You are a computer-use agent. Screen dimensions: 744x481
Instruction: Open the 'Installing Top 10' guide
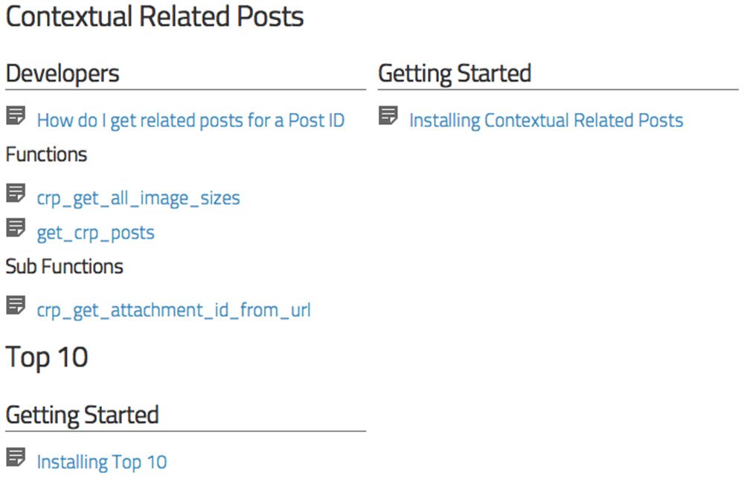tap(102, 462)
